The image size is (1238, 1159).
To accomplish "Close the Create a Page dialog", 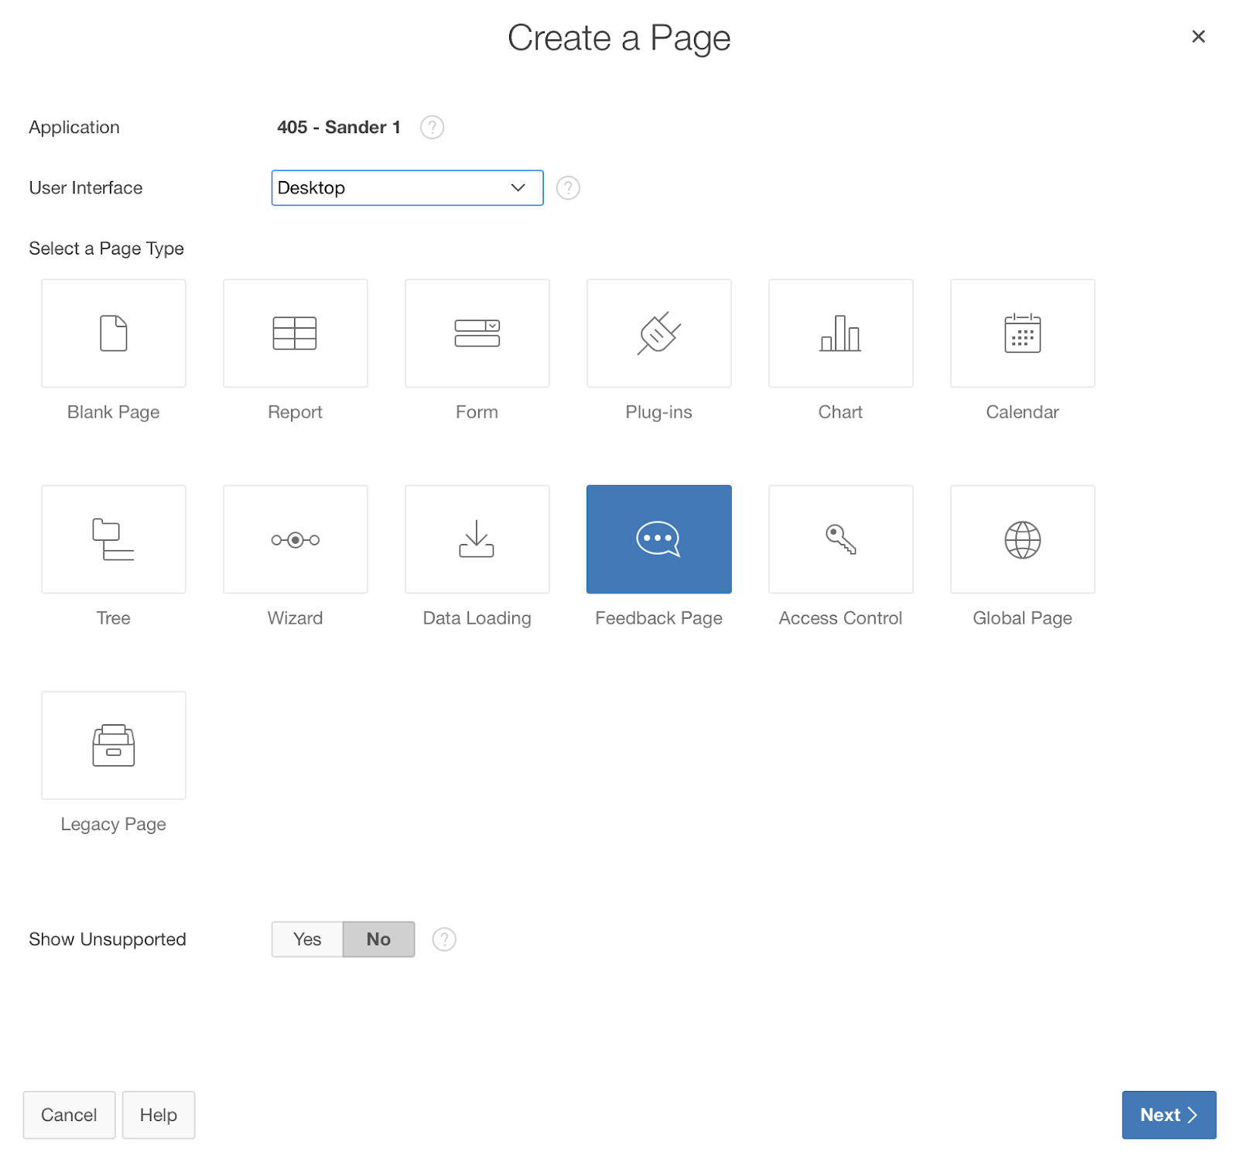I will (x=1199, y=36).
